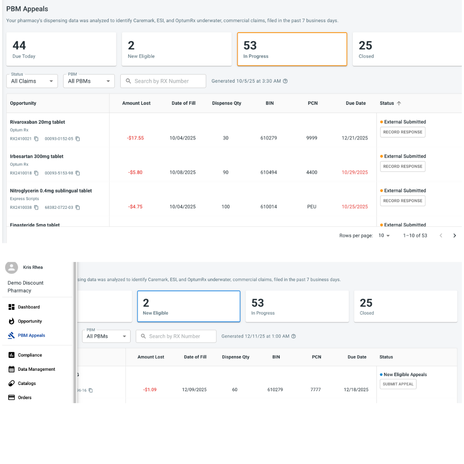Image resolution: width=464 pixels, height=464 pixels.
Task: Click the top Search by RX Number field
Action: tap(163, 81)
